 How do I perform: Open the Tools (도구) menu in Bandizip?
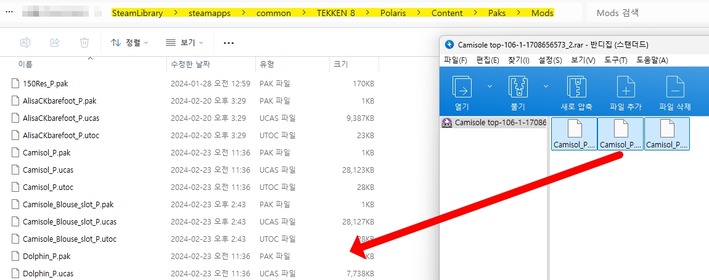pyautogui.click(x=615, y=60)
